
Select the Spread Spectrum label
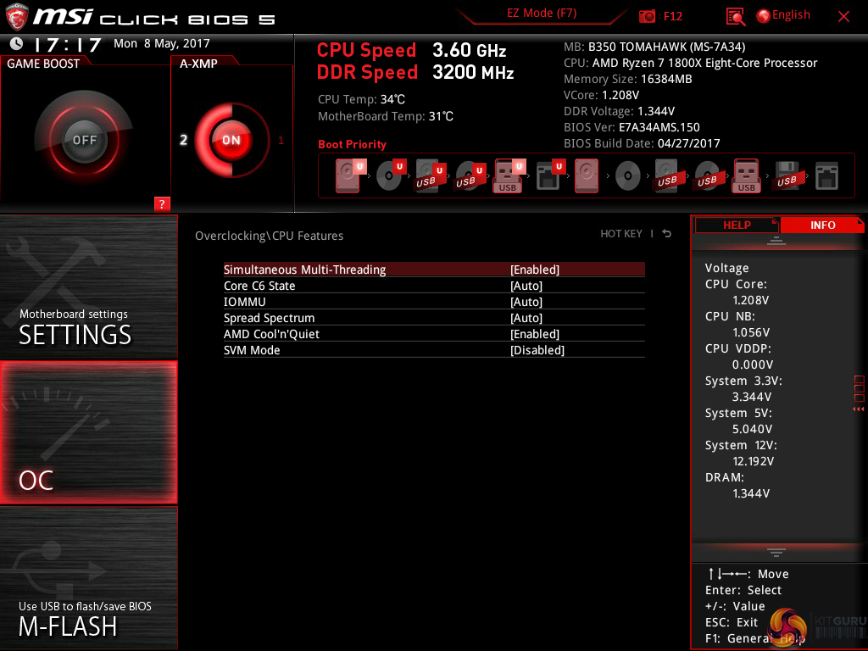point(269,318)
